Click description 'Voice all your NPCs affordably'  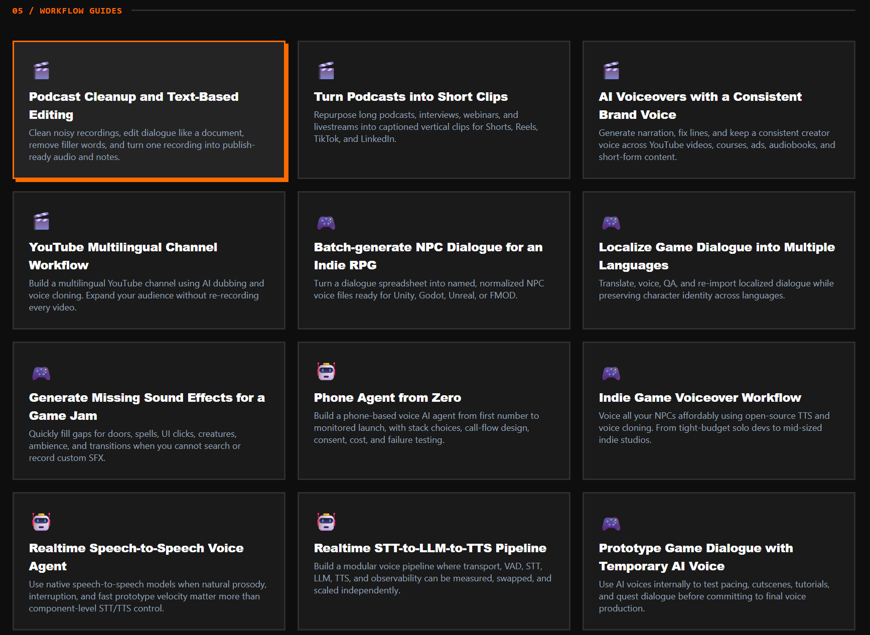click(x=714, y=428)
